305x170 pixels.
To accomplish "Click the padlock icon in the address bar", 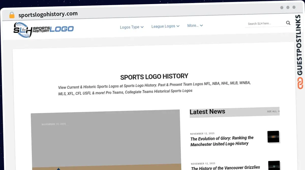I will coord(11,14).
